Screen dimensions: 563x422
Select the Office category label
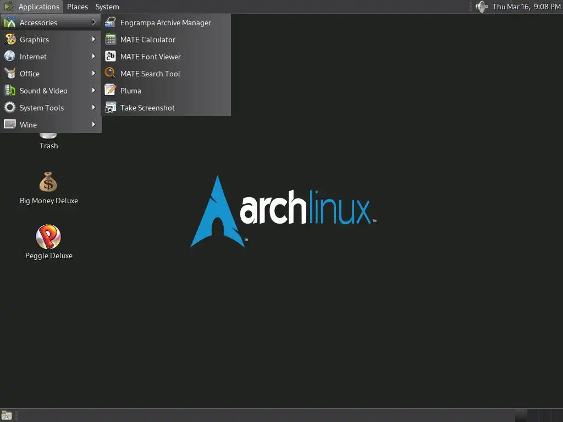30,74
